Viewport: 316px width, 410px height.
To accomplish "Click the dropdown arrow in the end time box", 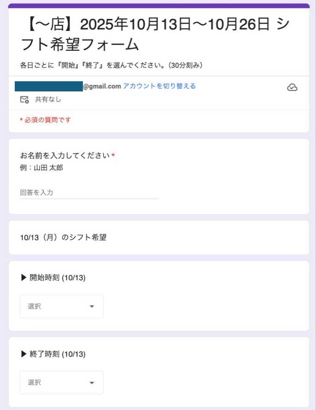I will coord(93,382).
